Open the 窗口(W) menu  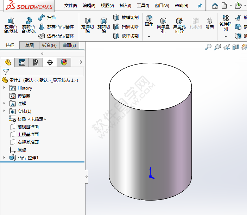[162, 6]
